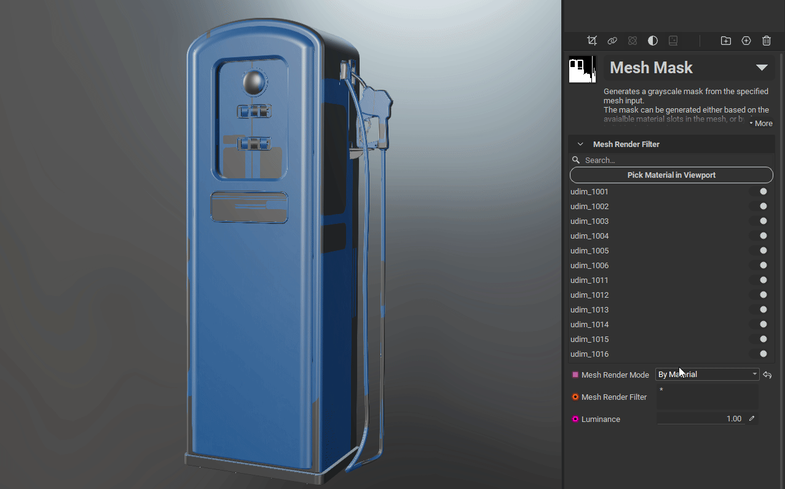Toggle the udim_1012 switch

pyautogui.click(x=759, y=295)
